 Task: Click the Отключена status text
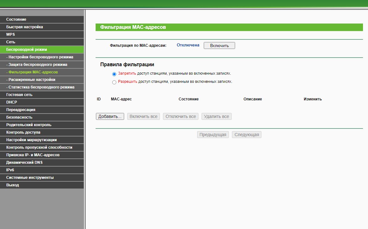click(188, 45)
